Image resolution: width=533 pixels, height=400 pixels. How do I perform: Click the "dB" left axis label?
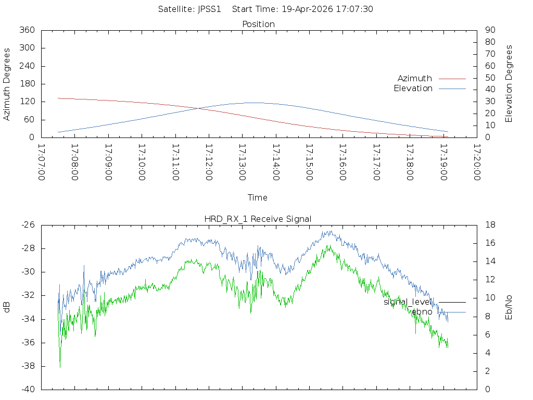(x=7, y=307)
